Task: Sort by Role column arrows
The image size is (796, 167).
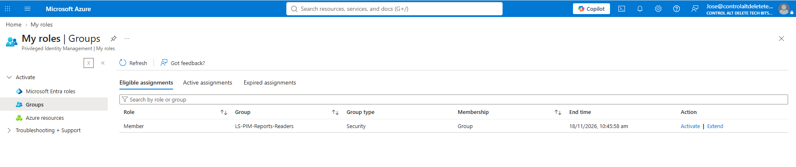Action: pos(224,112)
